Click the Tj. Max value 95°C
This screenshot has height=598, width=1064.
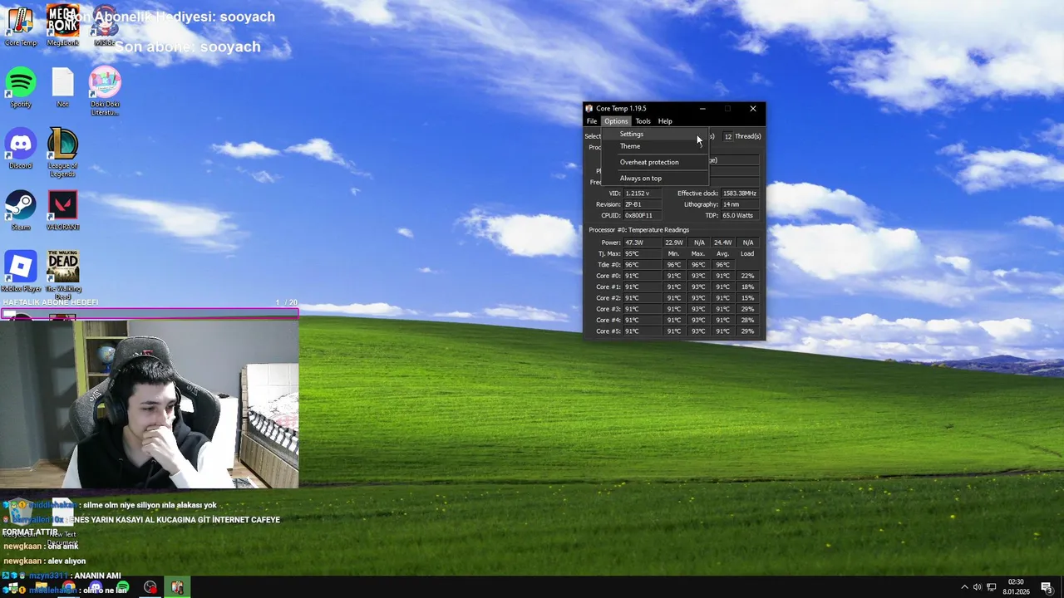[642, 253]
